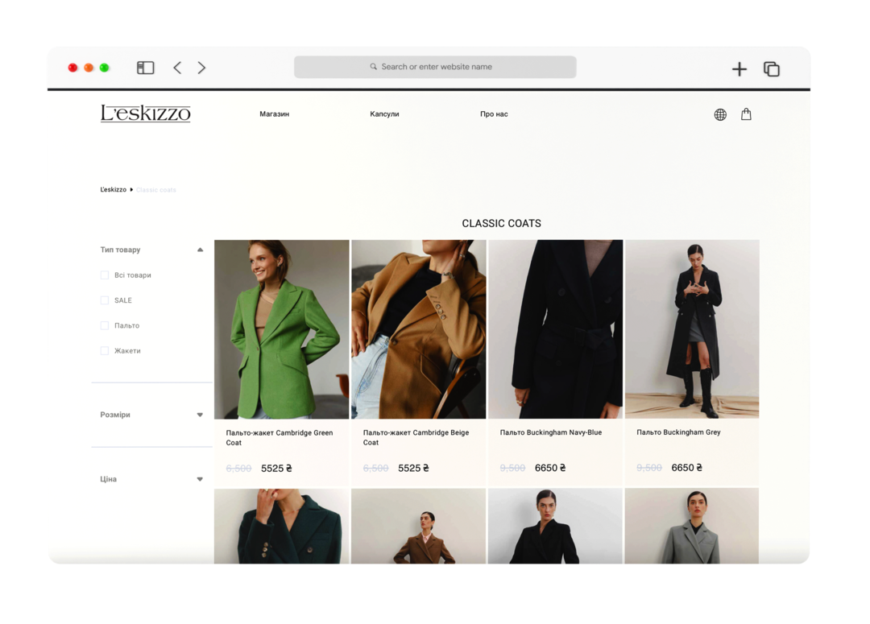Go back with the browser back arrow
Image resolution: width=870 pixels, height=624 pixels.
(177, 68)
